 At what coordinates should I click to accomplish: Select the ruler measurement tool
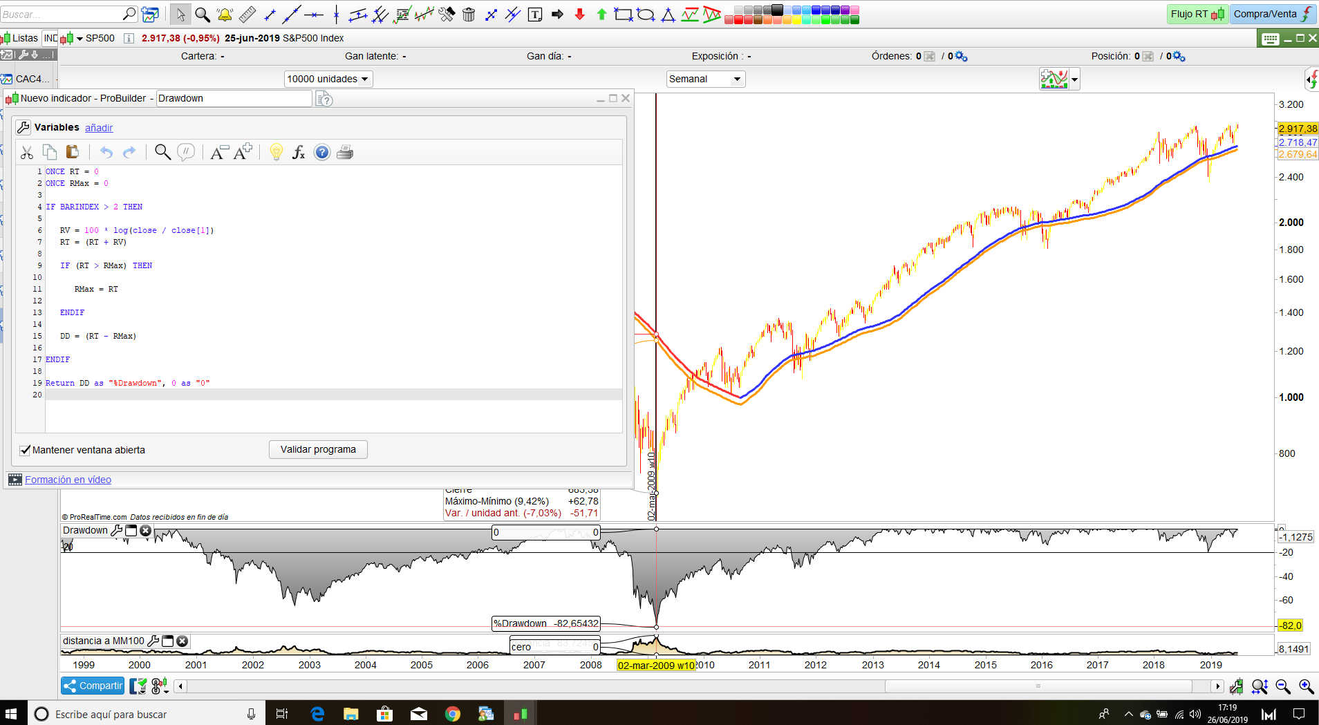coord(247,15)
